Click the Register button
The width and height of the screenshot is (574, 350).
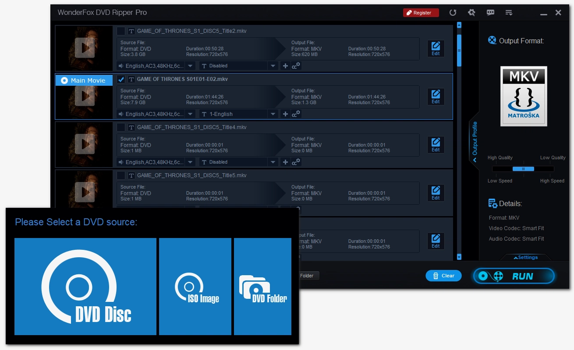click(421, 13)
